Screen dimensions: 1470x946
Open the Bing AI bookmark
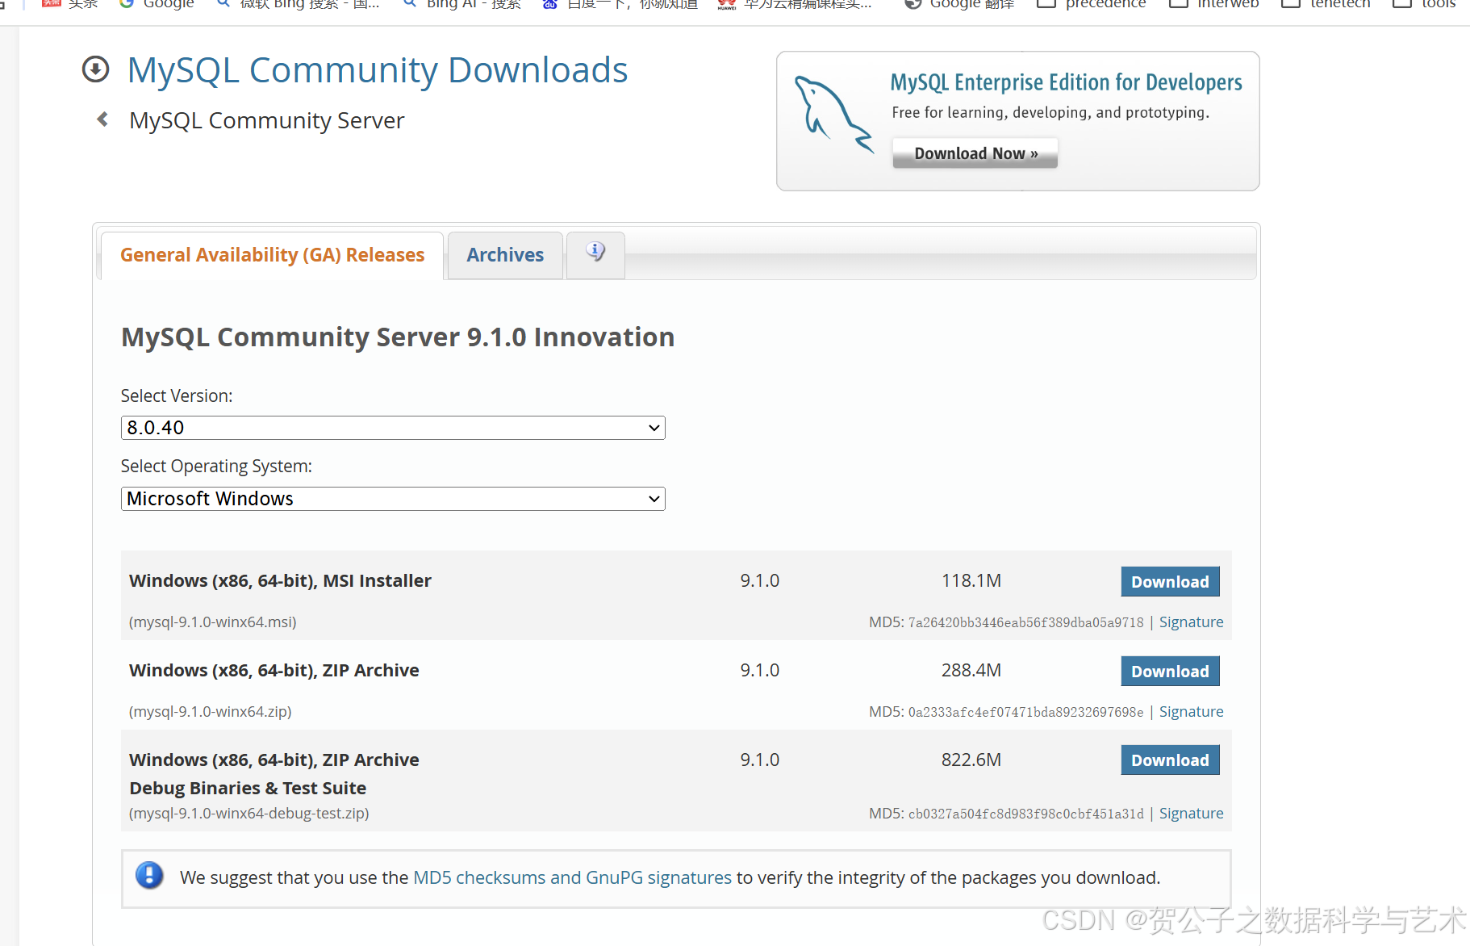tap(462, 4)
